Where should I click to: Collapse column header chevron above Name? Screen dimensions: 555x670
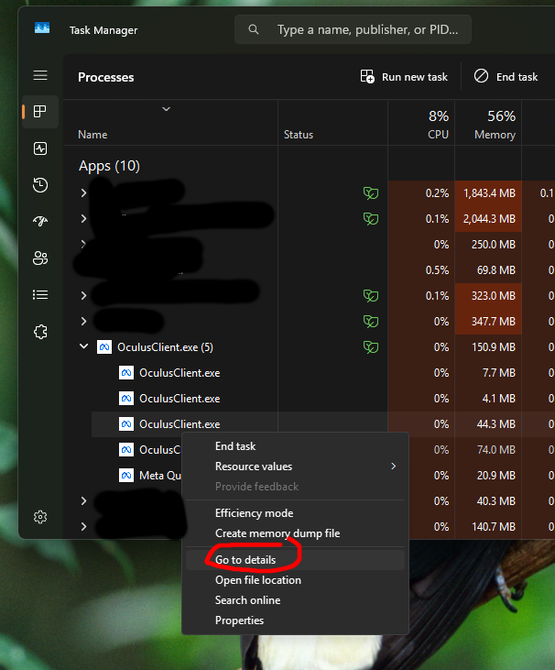166,109
